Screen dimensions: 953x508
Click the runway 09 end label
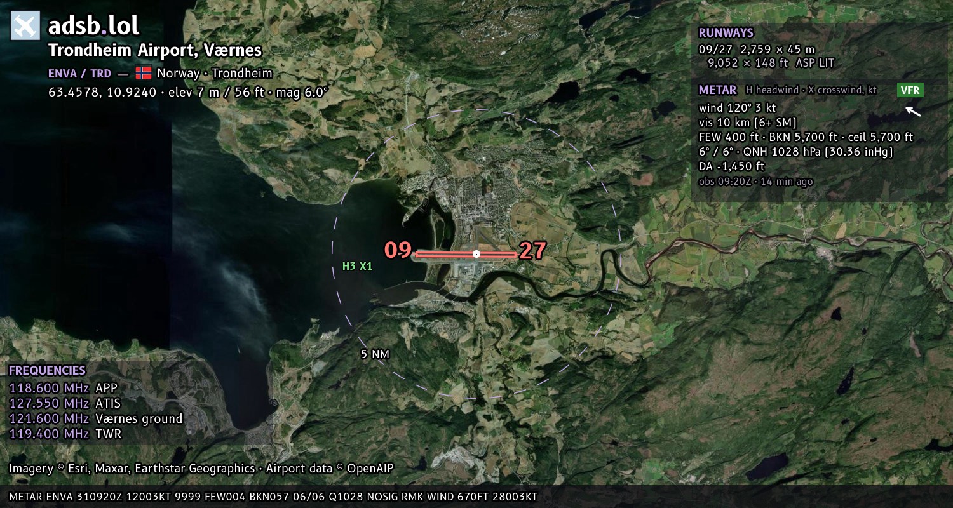coord(398,250)
